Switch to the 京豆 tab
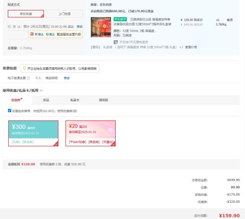Viewport: 245px width, 219px height. pyautogui.click(x=46, y=100)
